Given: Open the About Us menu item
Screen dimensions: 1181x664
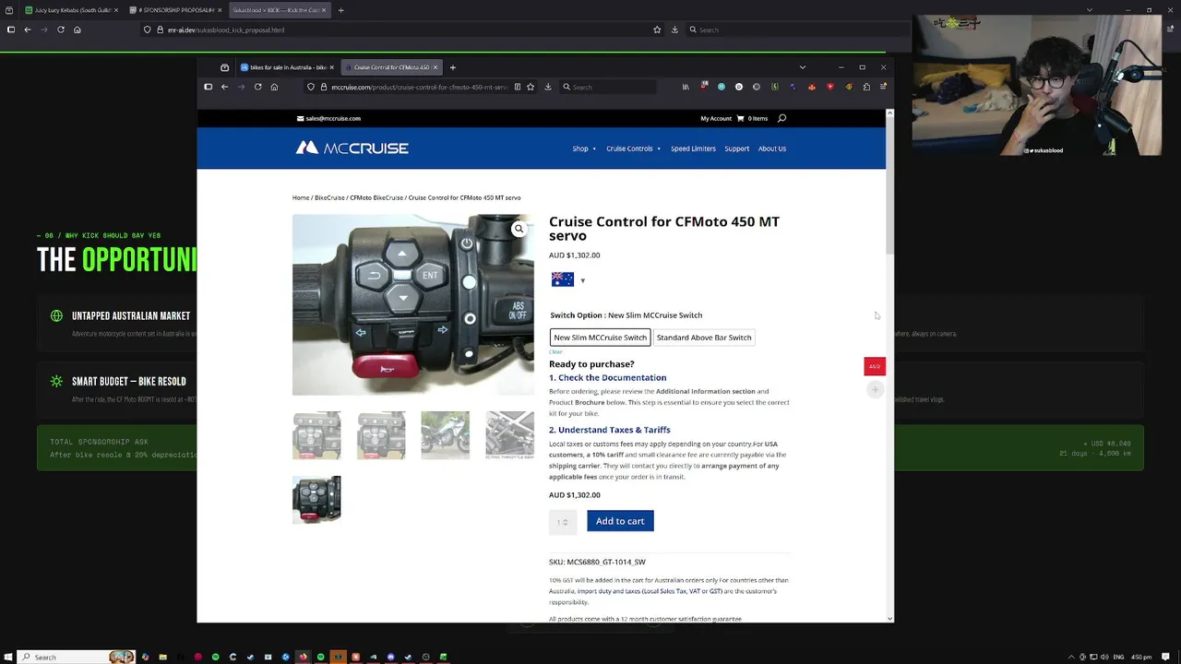Looking at the screenshot, I should coord(772,148).
